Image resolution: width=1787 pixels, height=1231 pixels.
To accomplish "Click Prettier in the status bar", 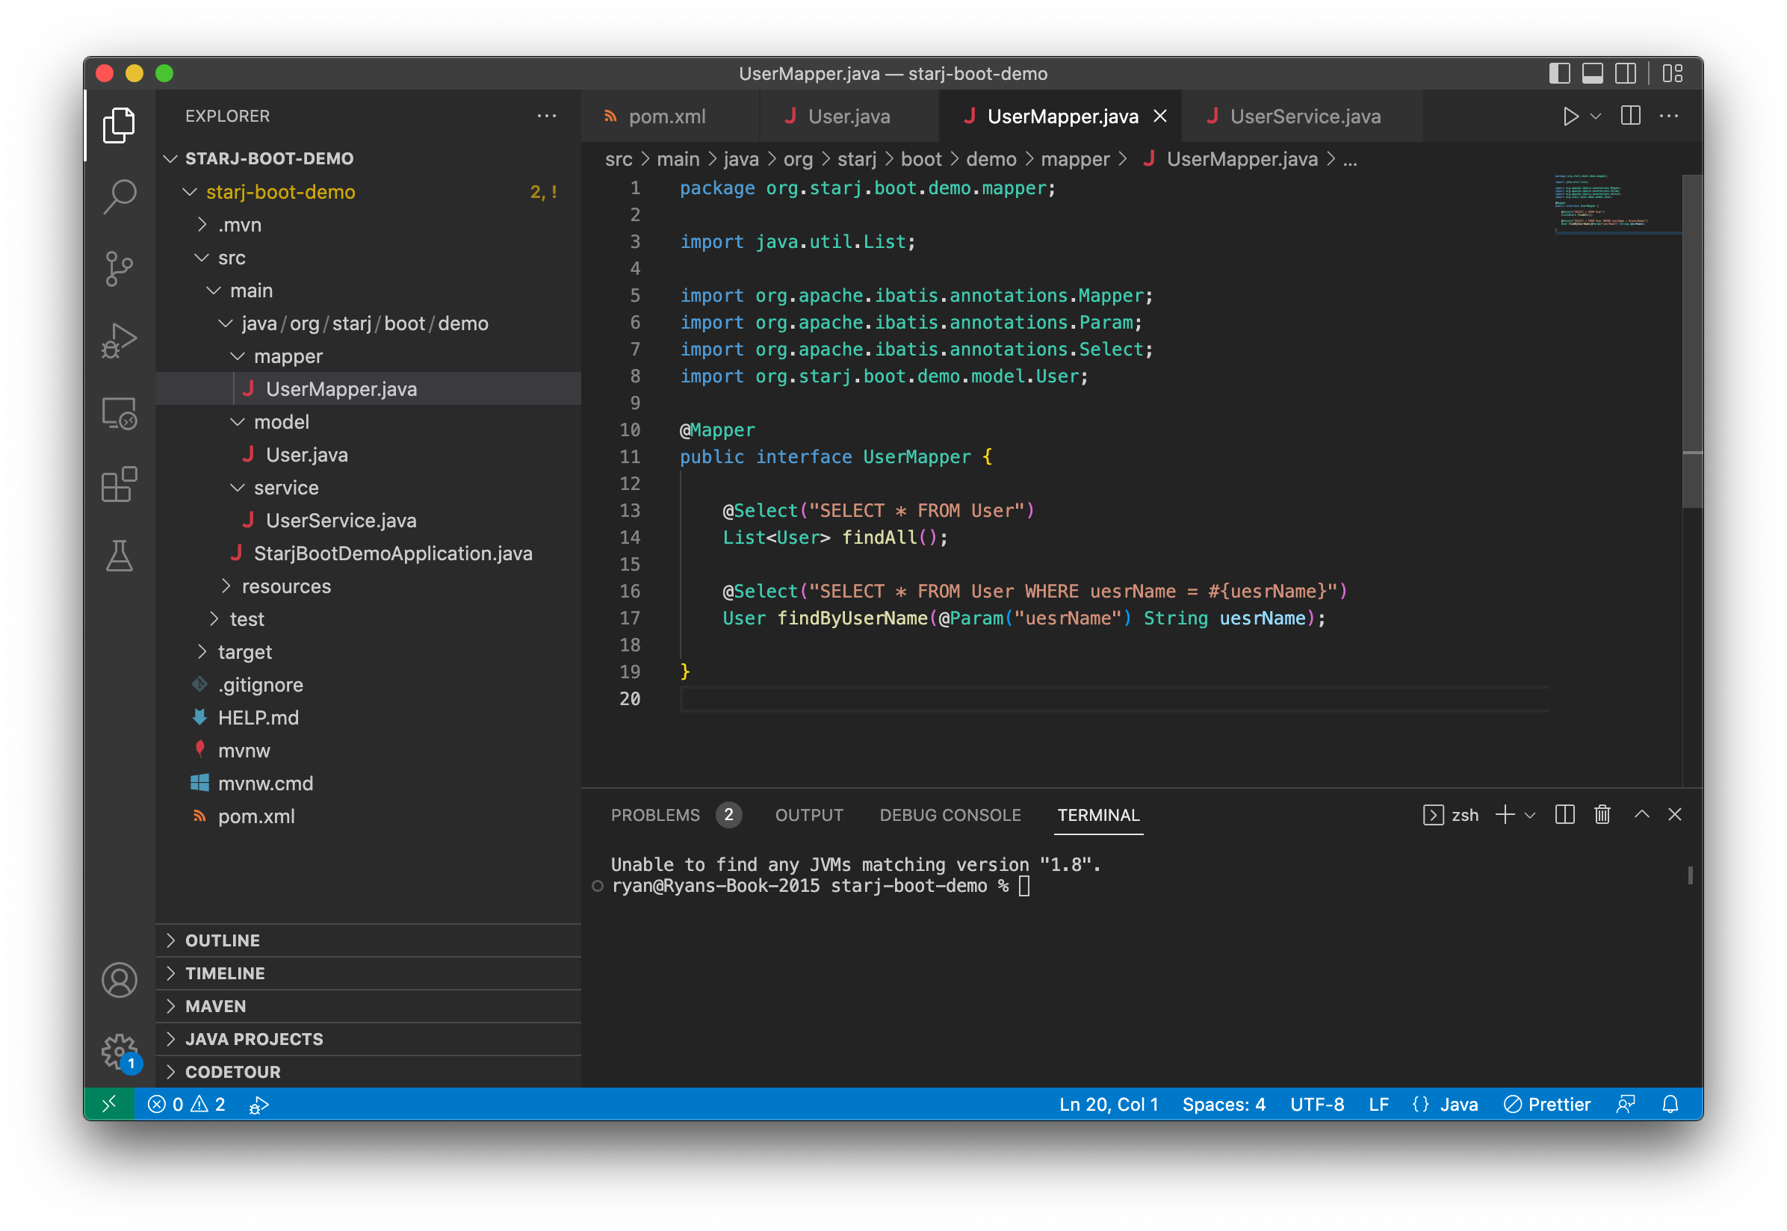I will tap(1547, 1105).
